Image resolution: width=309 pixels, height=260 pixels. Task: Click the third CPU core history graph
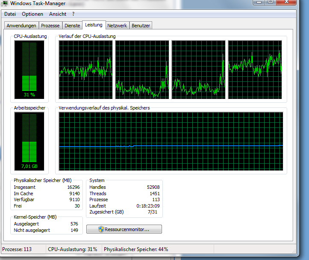pos(198,69)
